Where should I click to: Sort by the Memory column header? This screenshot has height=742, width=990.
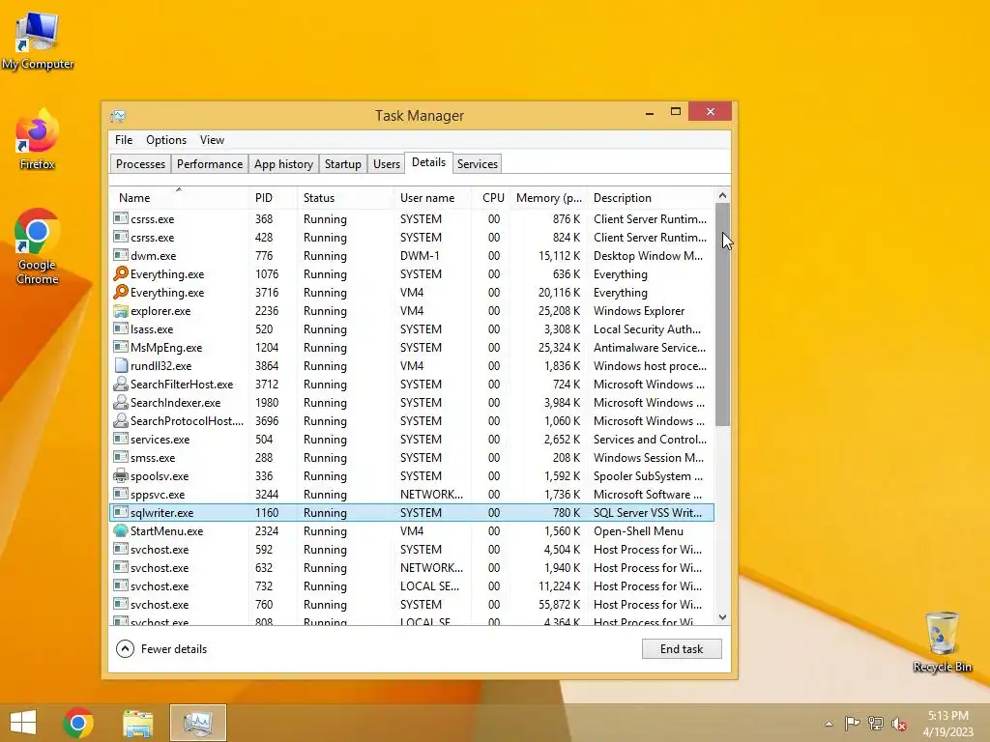[549, 197]
